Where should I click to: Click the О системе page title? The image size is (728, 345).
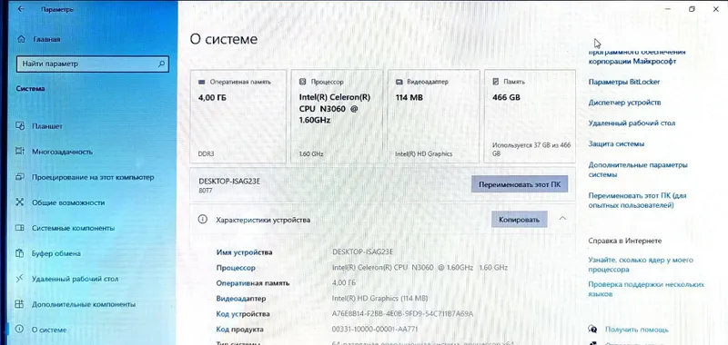click(x=223, y=39)
